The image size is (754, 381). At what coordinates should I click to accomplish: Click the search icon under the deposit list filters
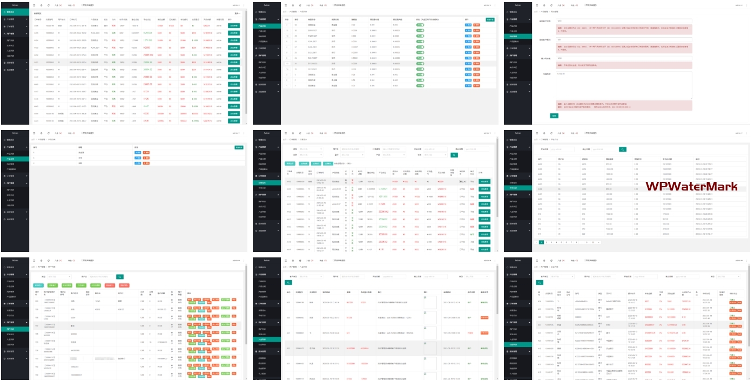point(289,283)
